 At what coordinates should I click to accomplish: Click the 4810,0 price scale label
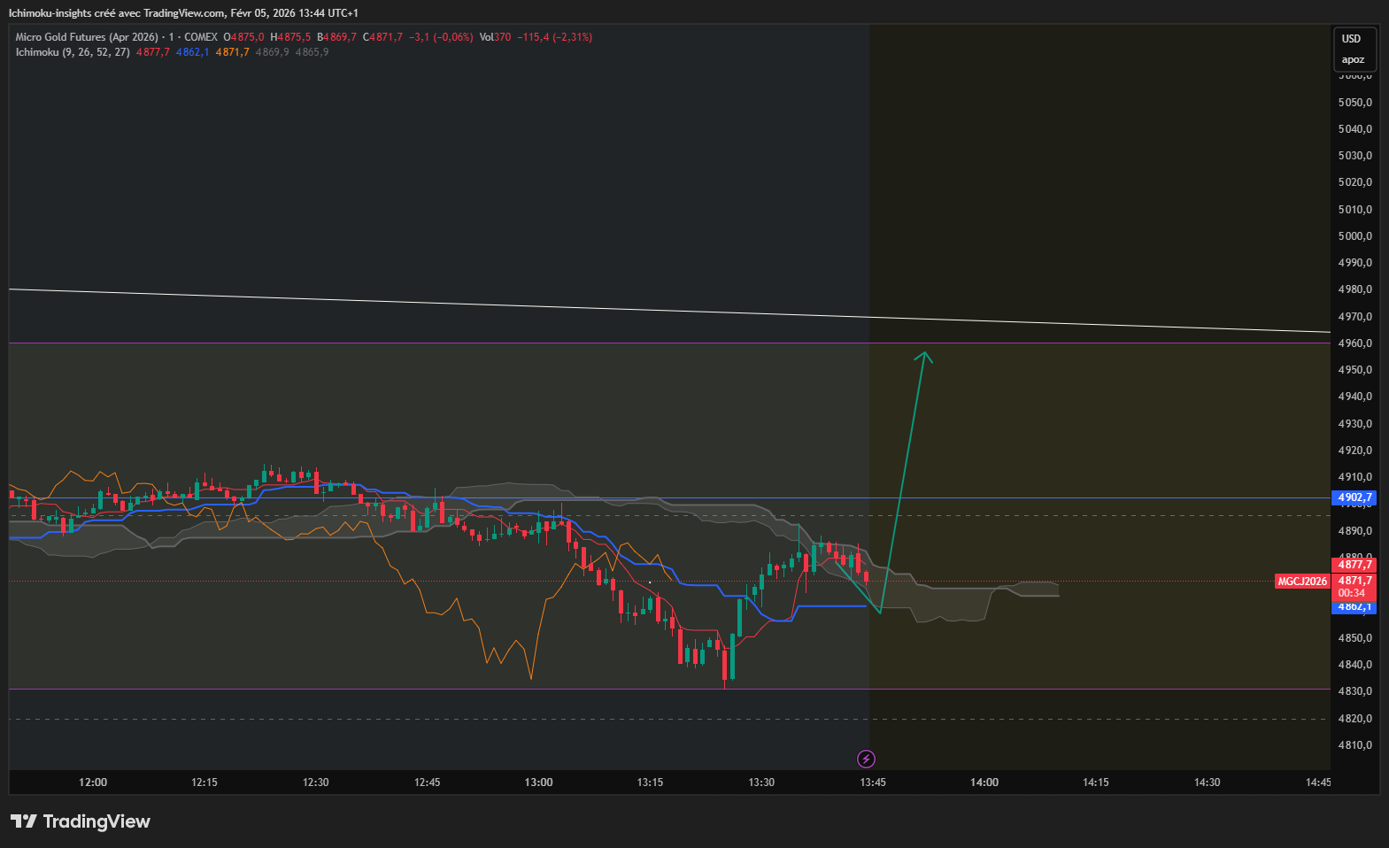pyautogui.click(x=1355, y=745)
